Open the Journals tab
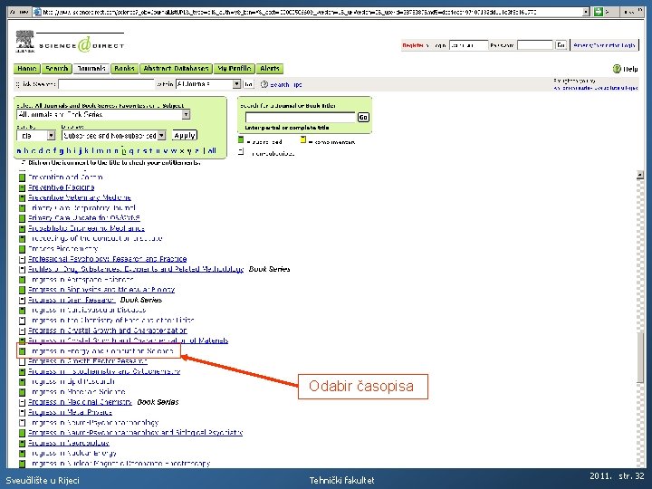 (91, 69)
